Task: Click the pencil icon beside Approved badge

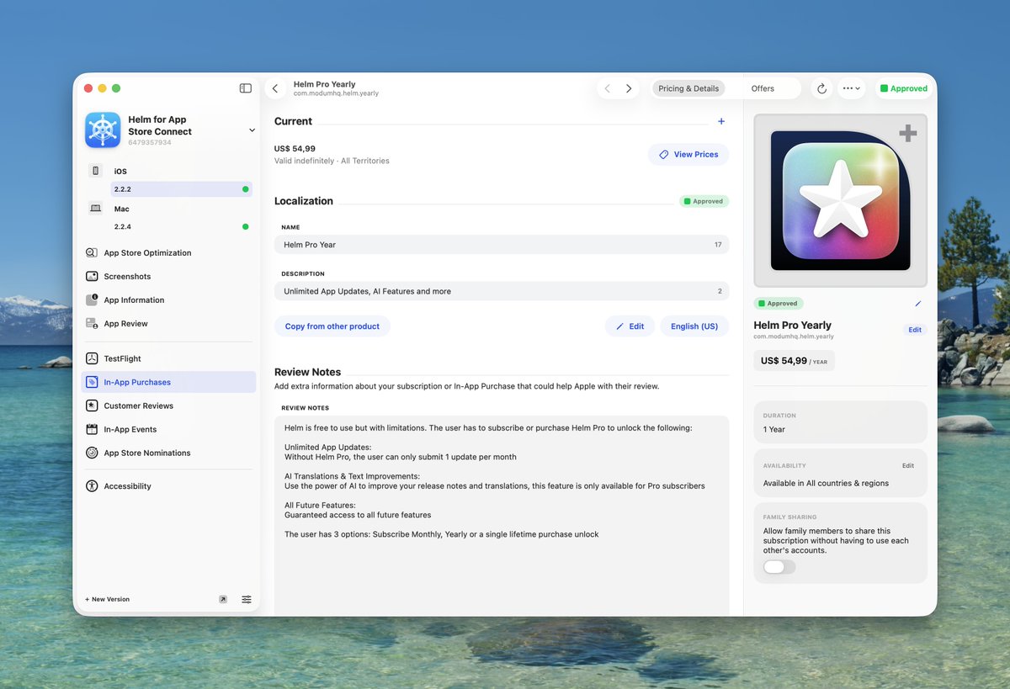Action: click(917, 304)
